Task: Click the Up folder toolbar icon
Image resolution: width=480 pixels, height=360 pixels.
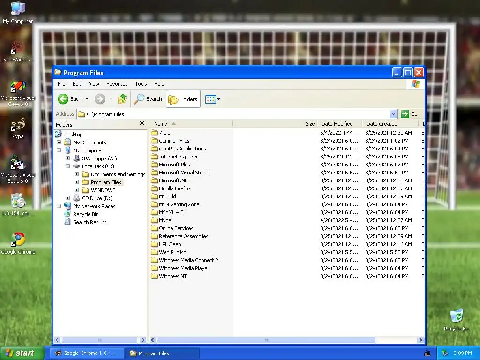Action: [x=122, y=99]
